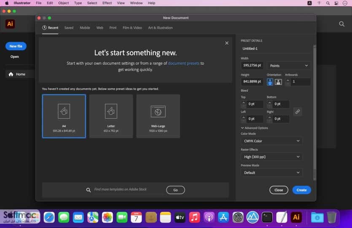Click the Close button in the dialog
352x228 pixels.
tap(279, 190)
